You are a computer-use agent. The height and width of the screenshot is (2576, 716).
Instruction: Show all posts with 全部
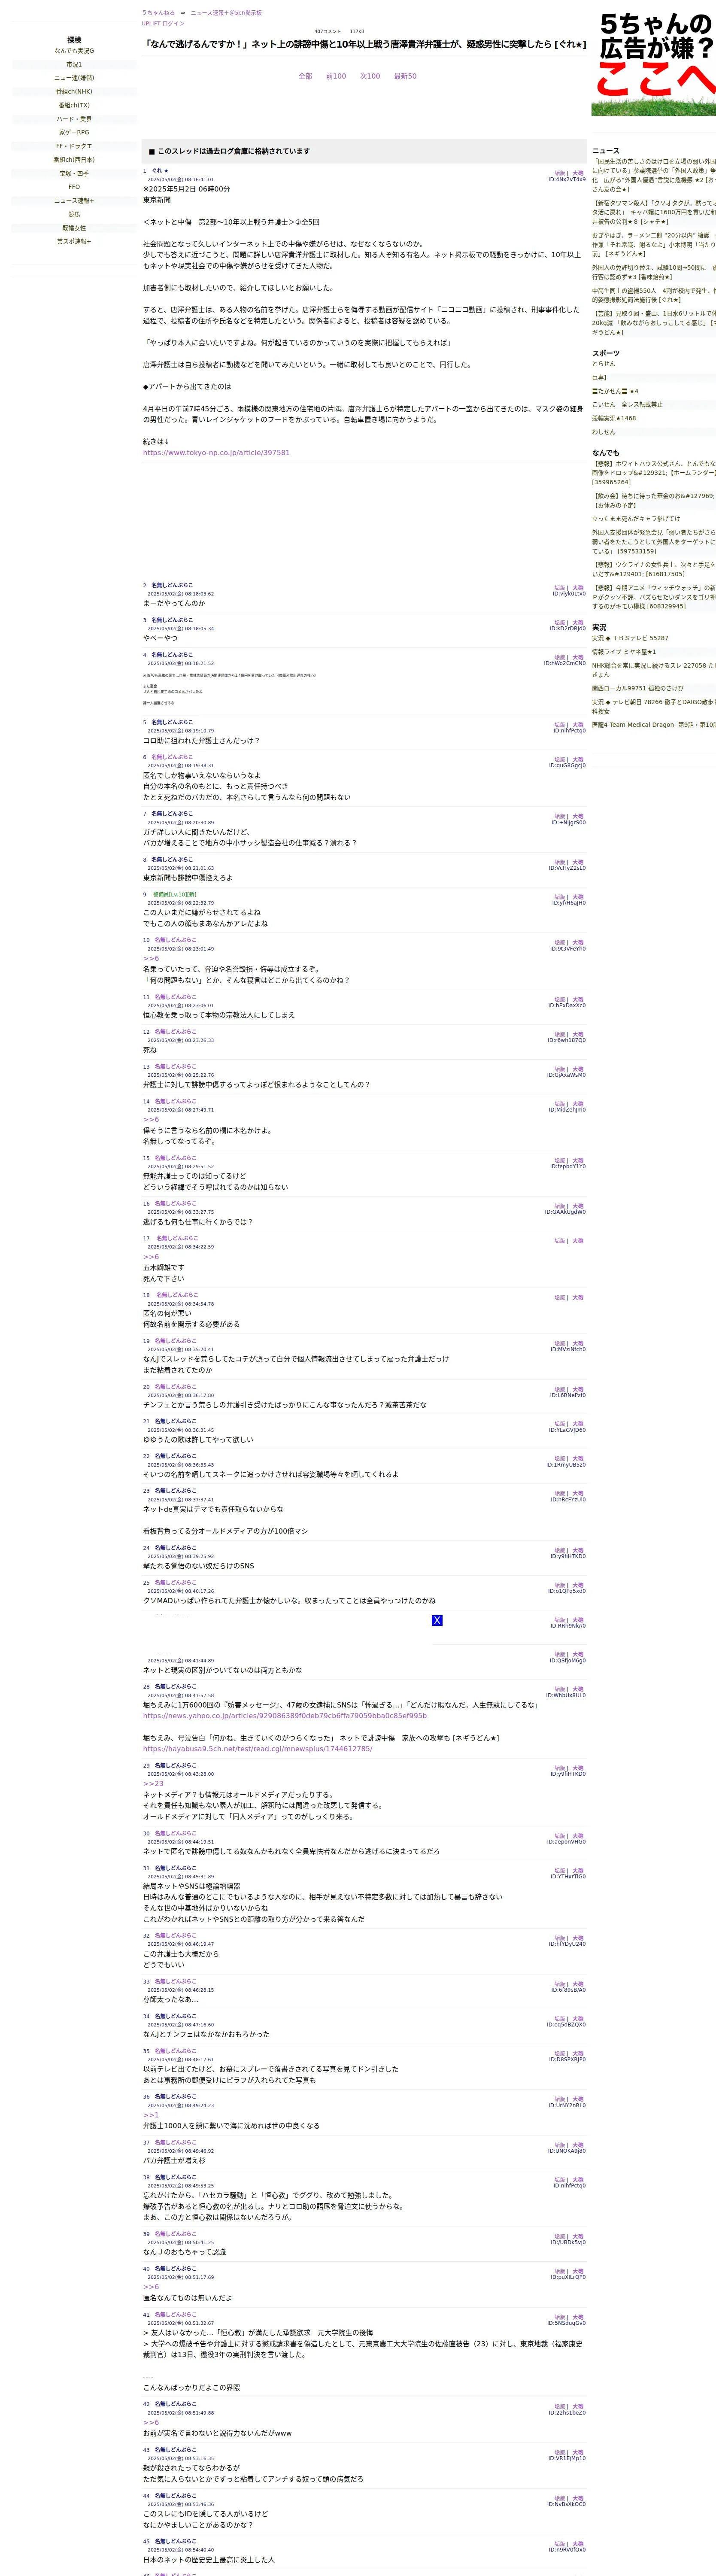point(305,76)
